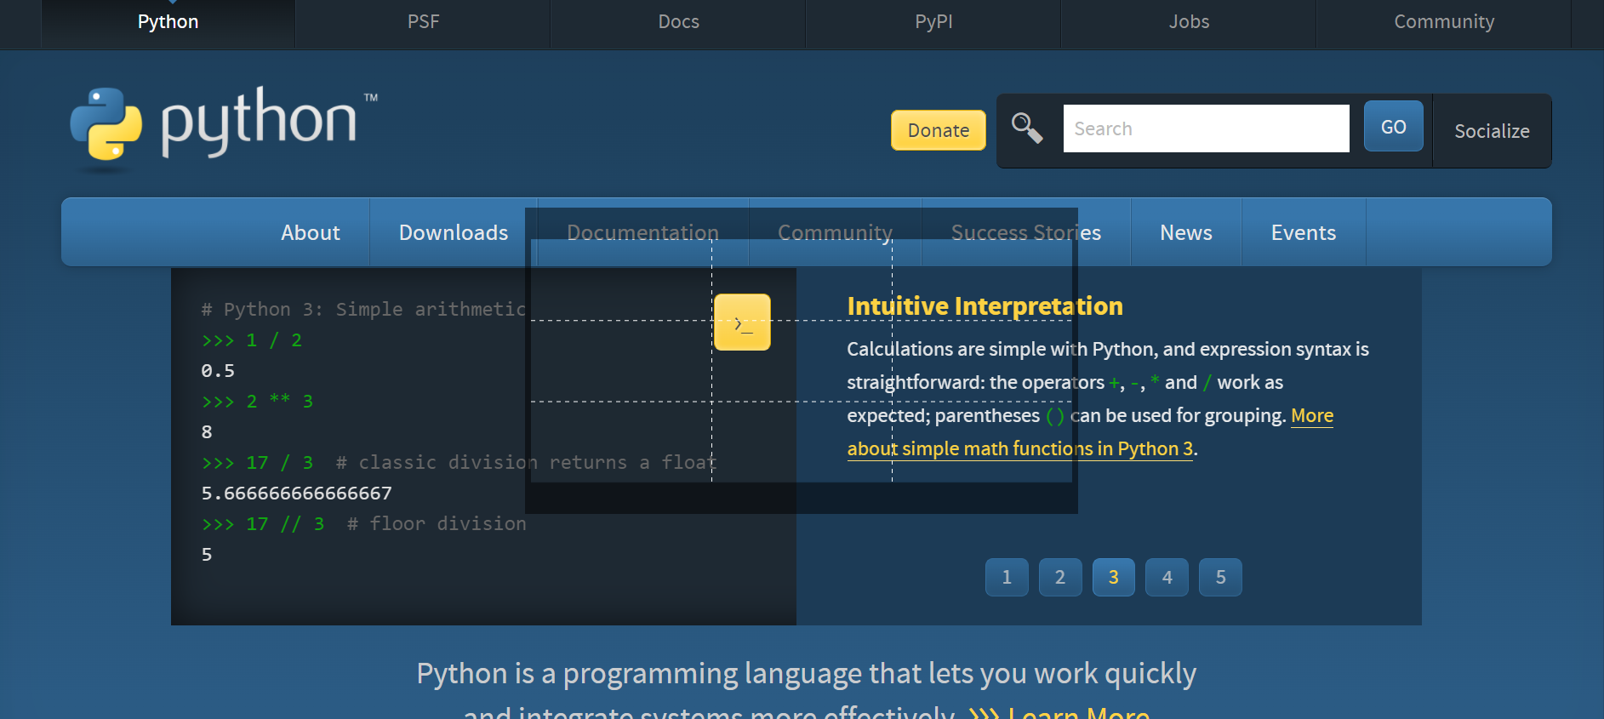Open the Events navigation menu
This screenshot has height=719, width=1604.
coord(1304,232)
